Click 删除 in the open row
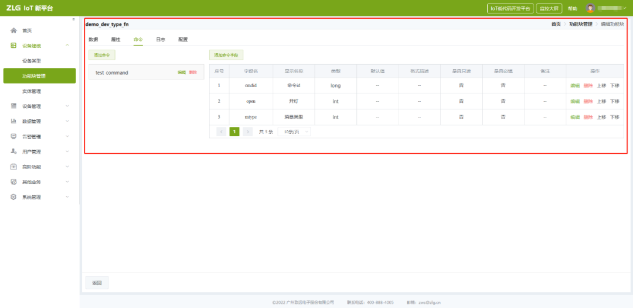 click(588, 102)
